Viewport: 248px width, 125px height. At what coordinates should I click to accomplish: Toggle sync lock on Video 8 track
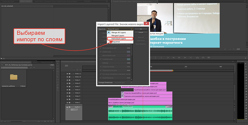(70, 83)
